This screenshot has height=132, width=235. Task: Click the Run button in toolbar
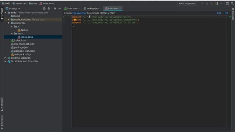coord(202,3)
